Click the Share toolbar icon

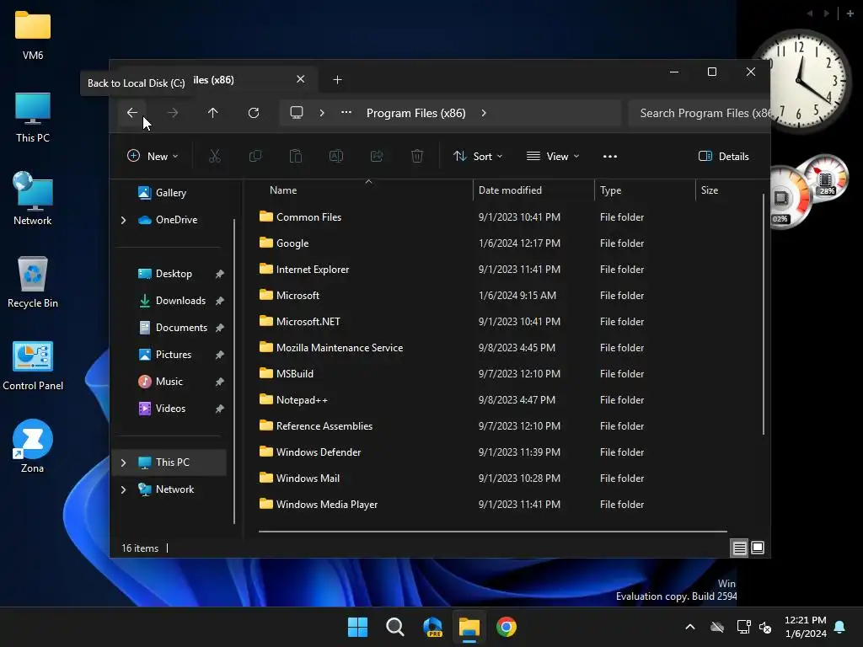377,156
